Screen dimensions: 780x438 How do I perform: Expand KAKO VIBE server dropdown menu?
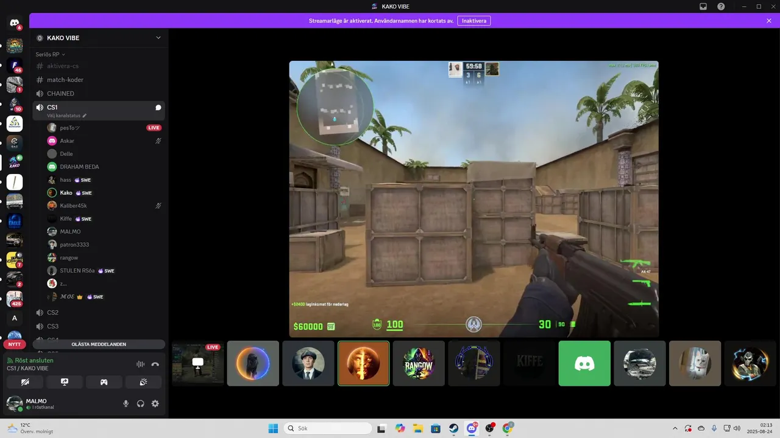click(x=158, y=38)
